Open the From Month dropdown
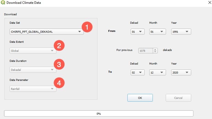The image size is (212, 119). pos(157,32)
